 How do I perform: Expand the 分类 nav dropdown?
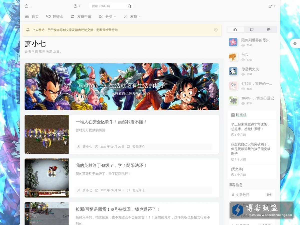point(107,16)
